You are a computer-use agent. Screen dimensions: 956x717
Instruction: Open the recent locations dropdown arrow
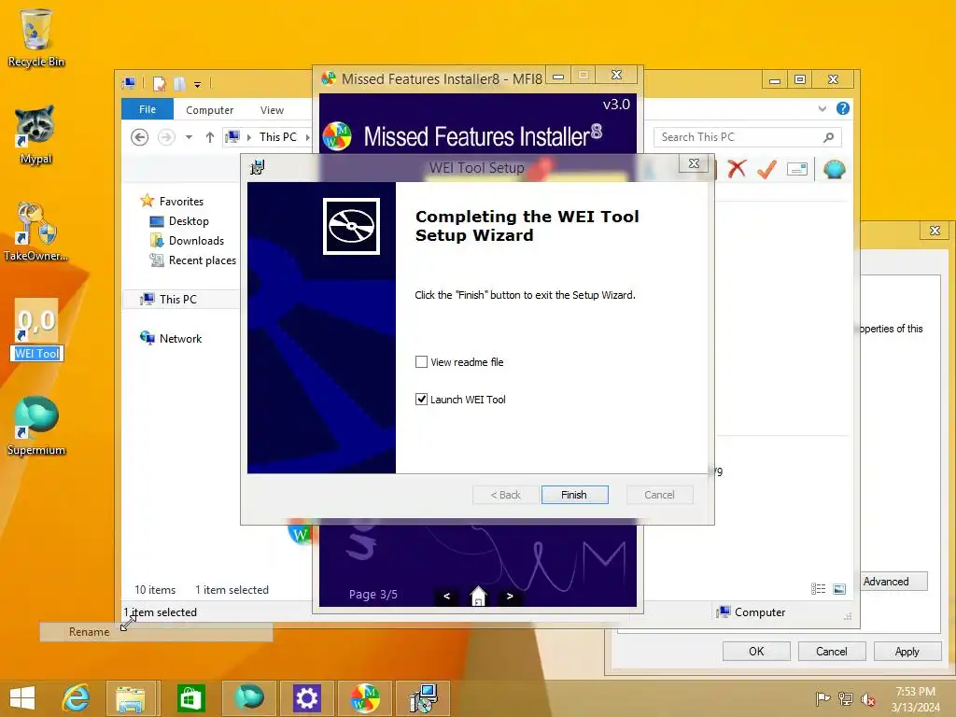tap(189, 137)
